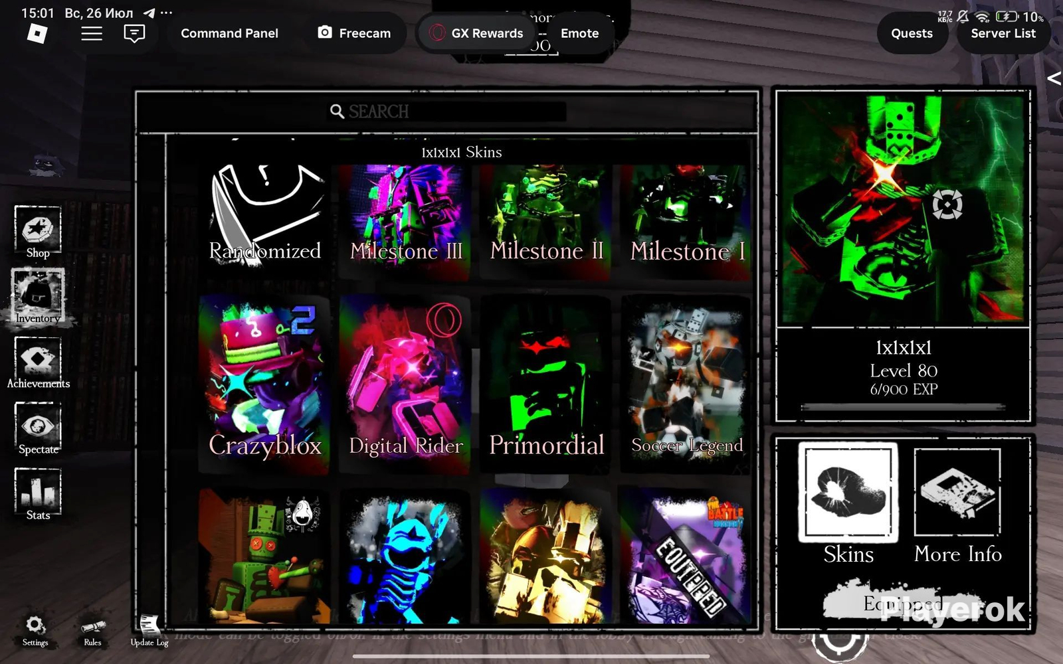Click the '1x1x1x1 Skins' heading
This screenshot has height=664, width=1063.
point(462,152)
